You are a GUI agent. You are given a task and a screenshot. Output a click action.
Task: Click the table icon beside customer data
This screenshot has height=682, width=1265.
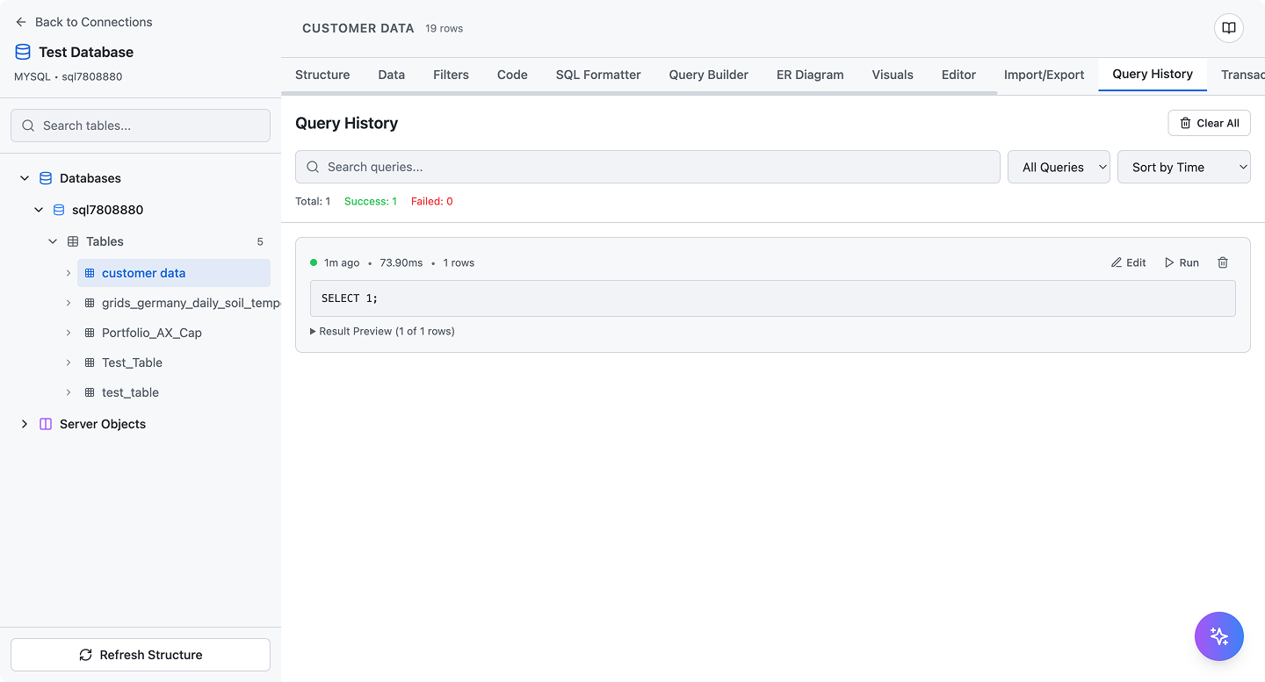(89, 273)
